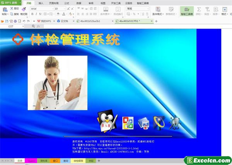Image resolution: width=232 pixels, height=165 pixels.
Task: Click the Print Preview icon
Action: (20, 21)
